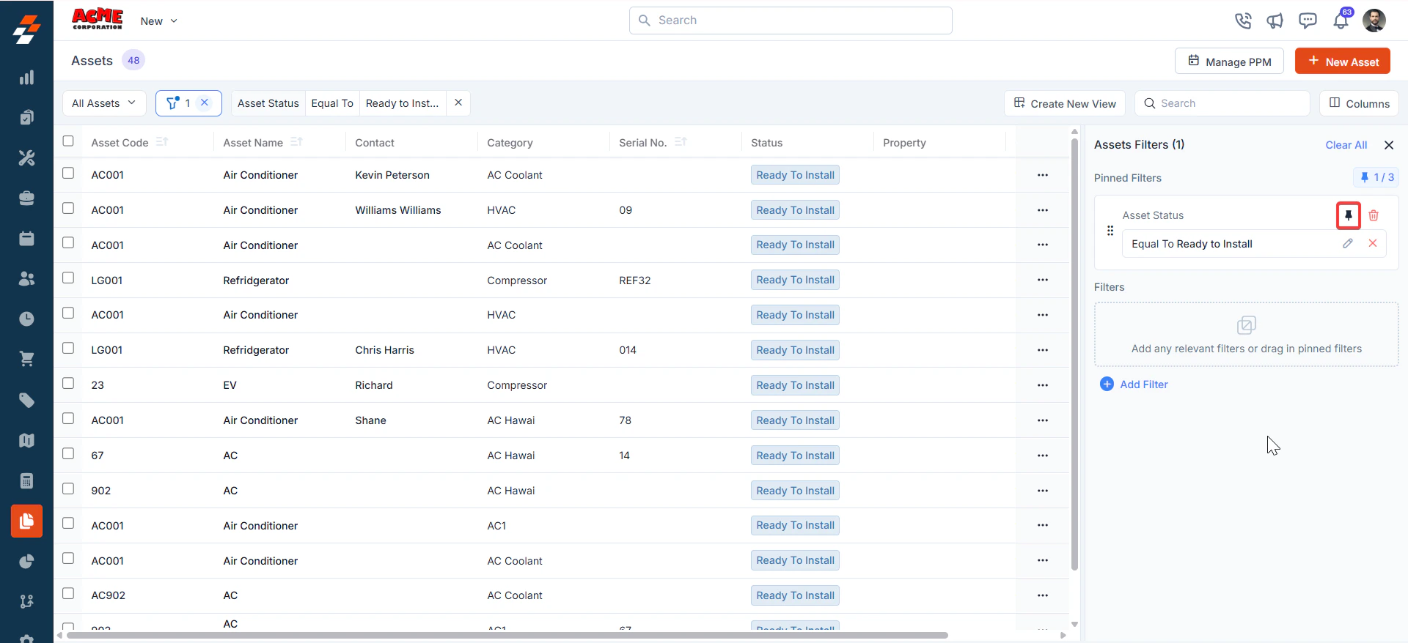Toggle the filter button showing 1
Image resolution: width=1408 pixels, height=643 pixels.
(178, 103)
